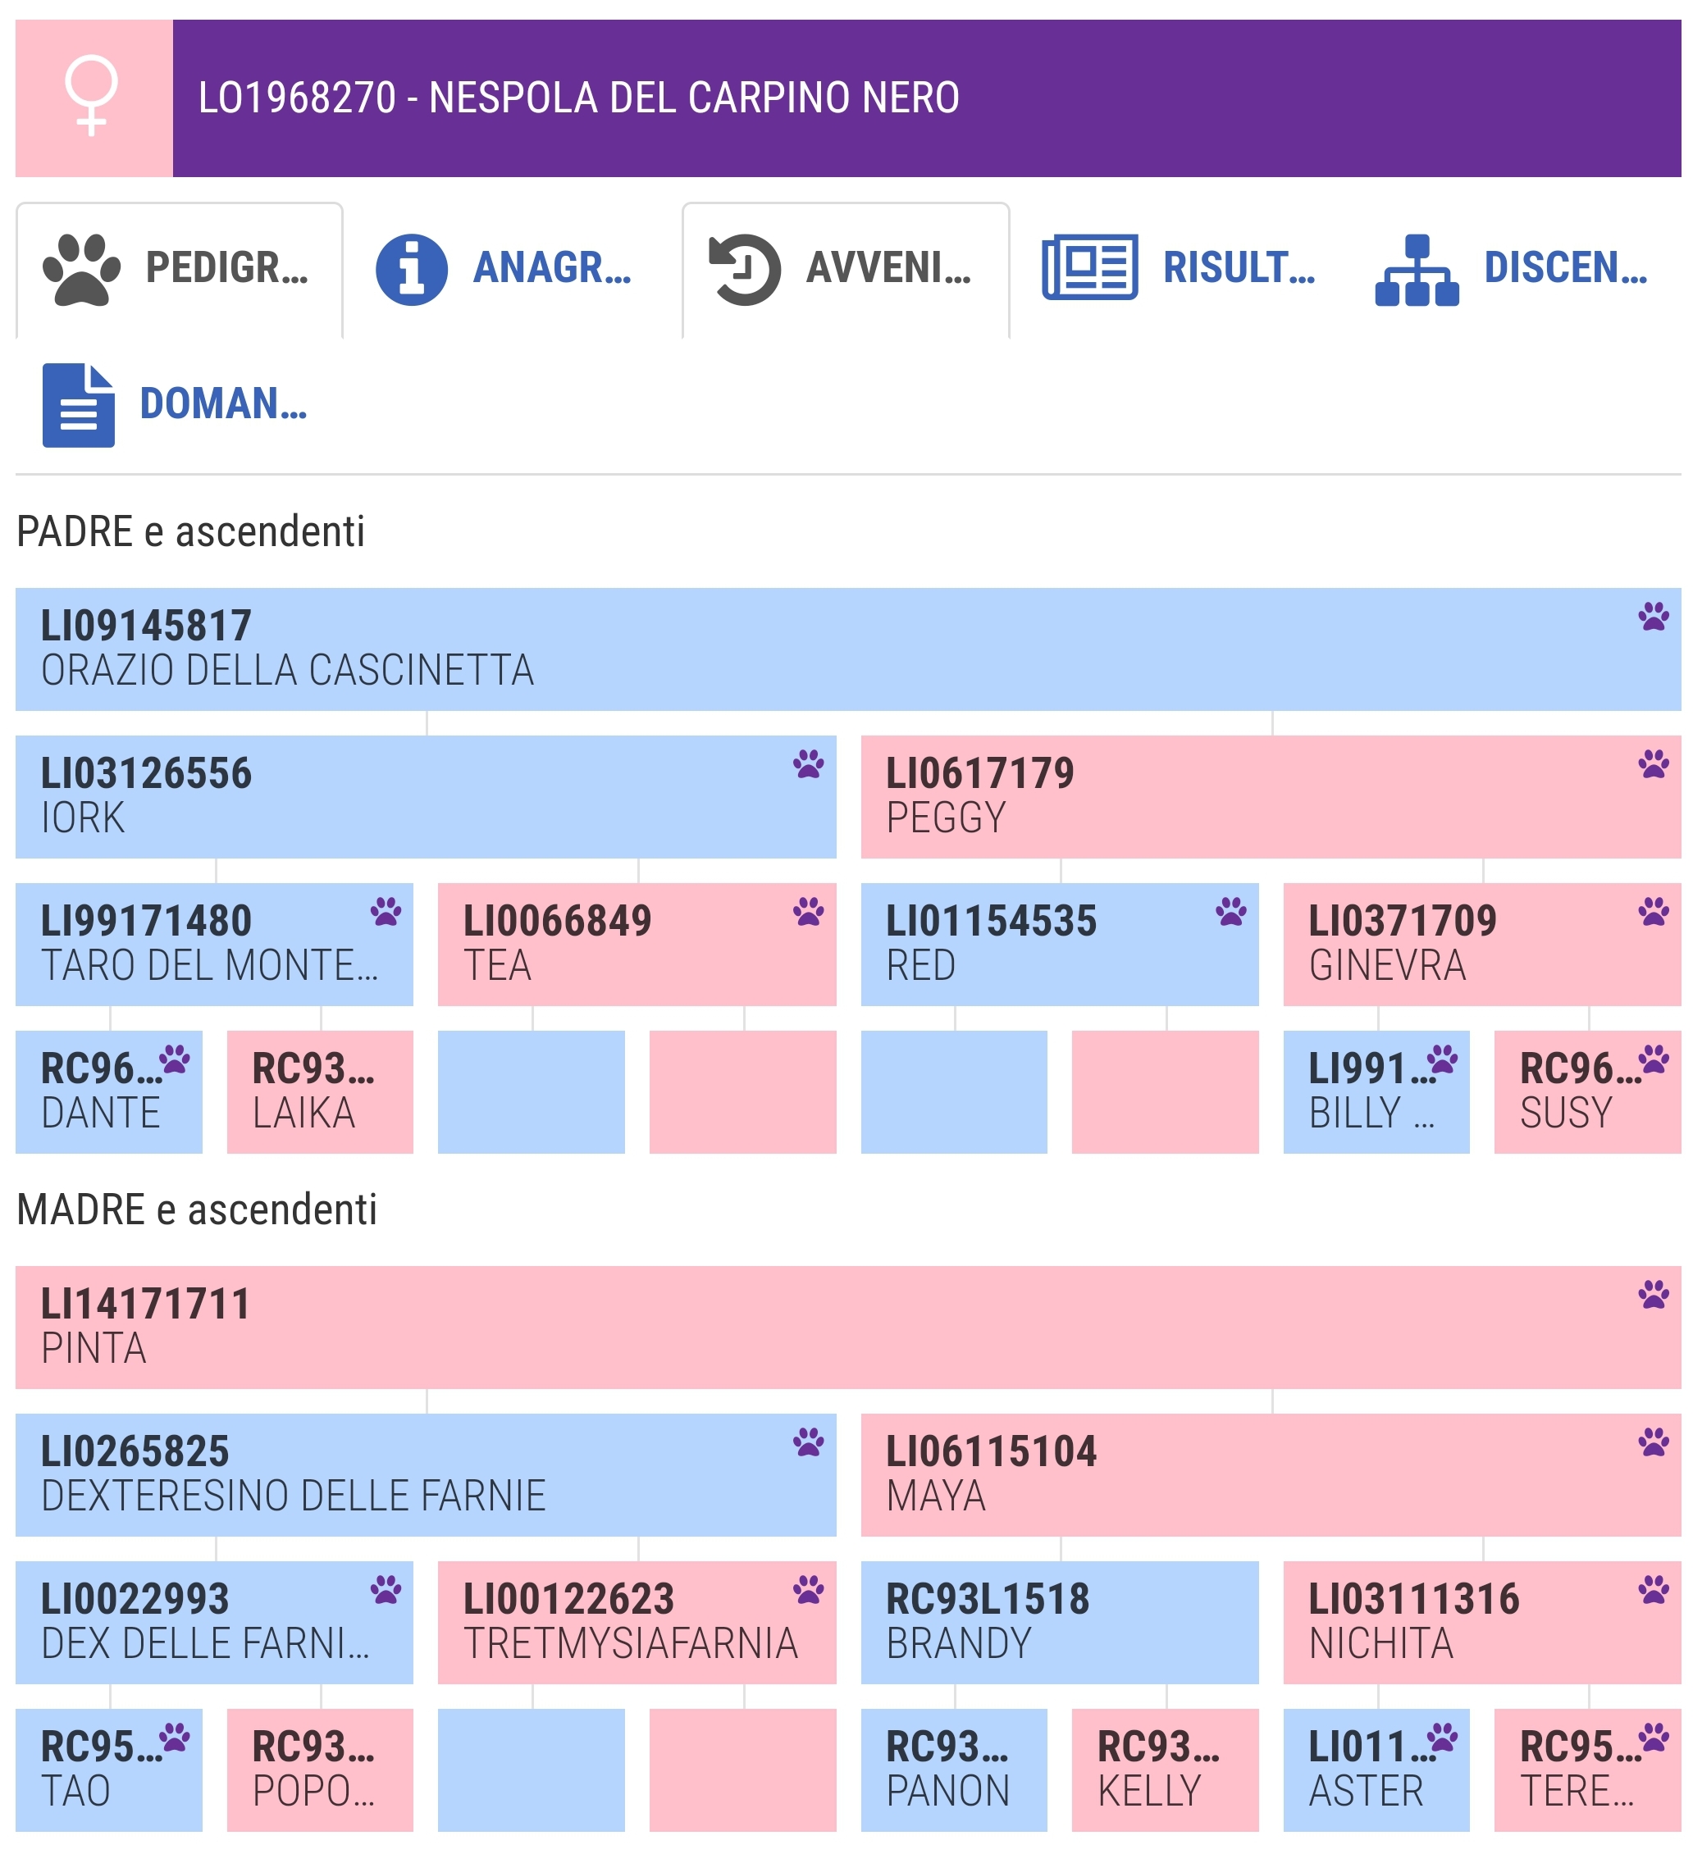Open the Anagrafica info tab
This screenshot has height=1863, width=1693.
coord(504,269)
